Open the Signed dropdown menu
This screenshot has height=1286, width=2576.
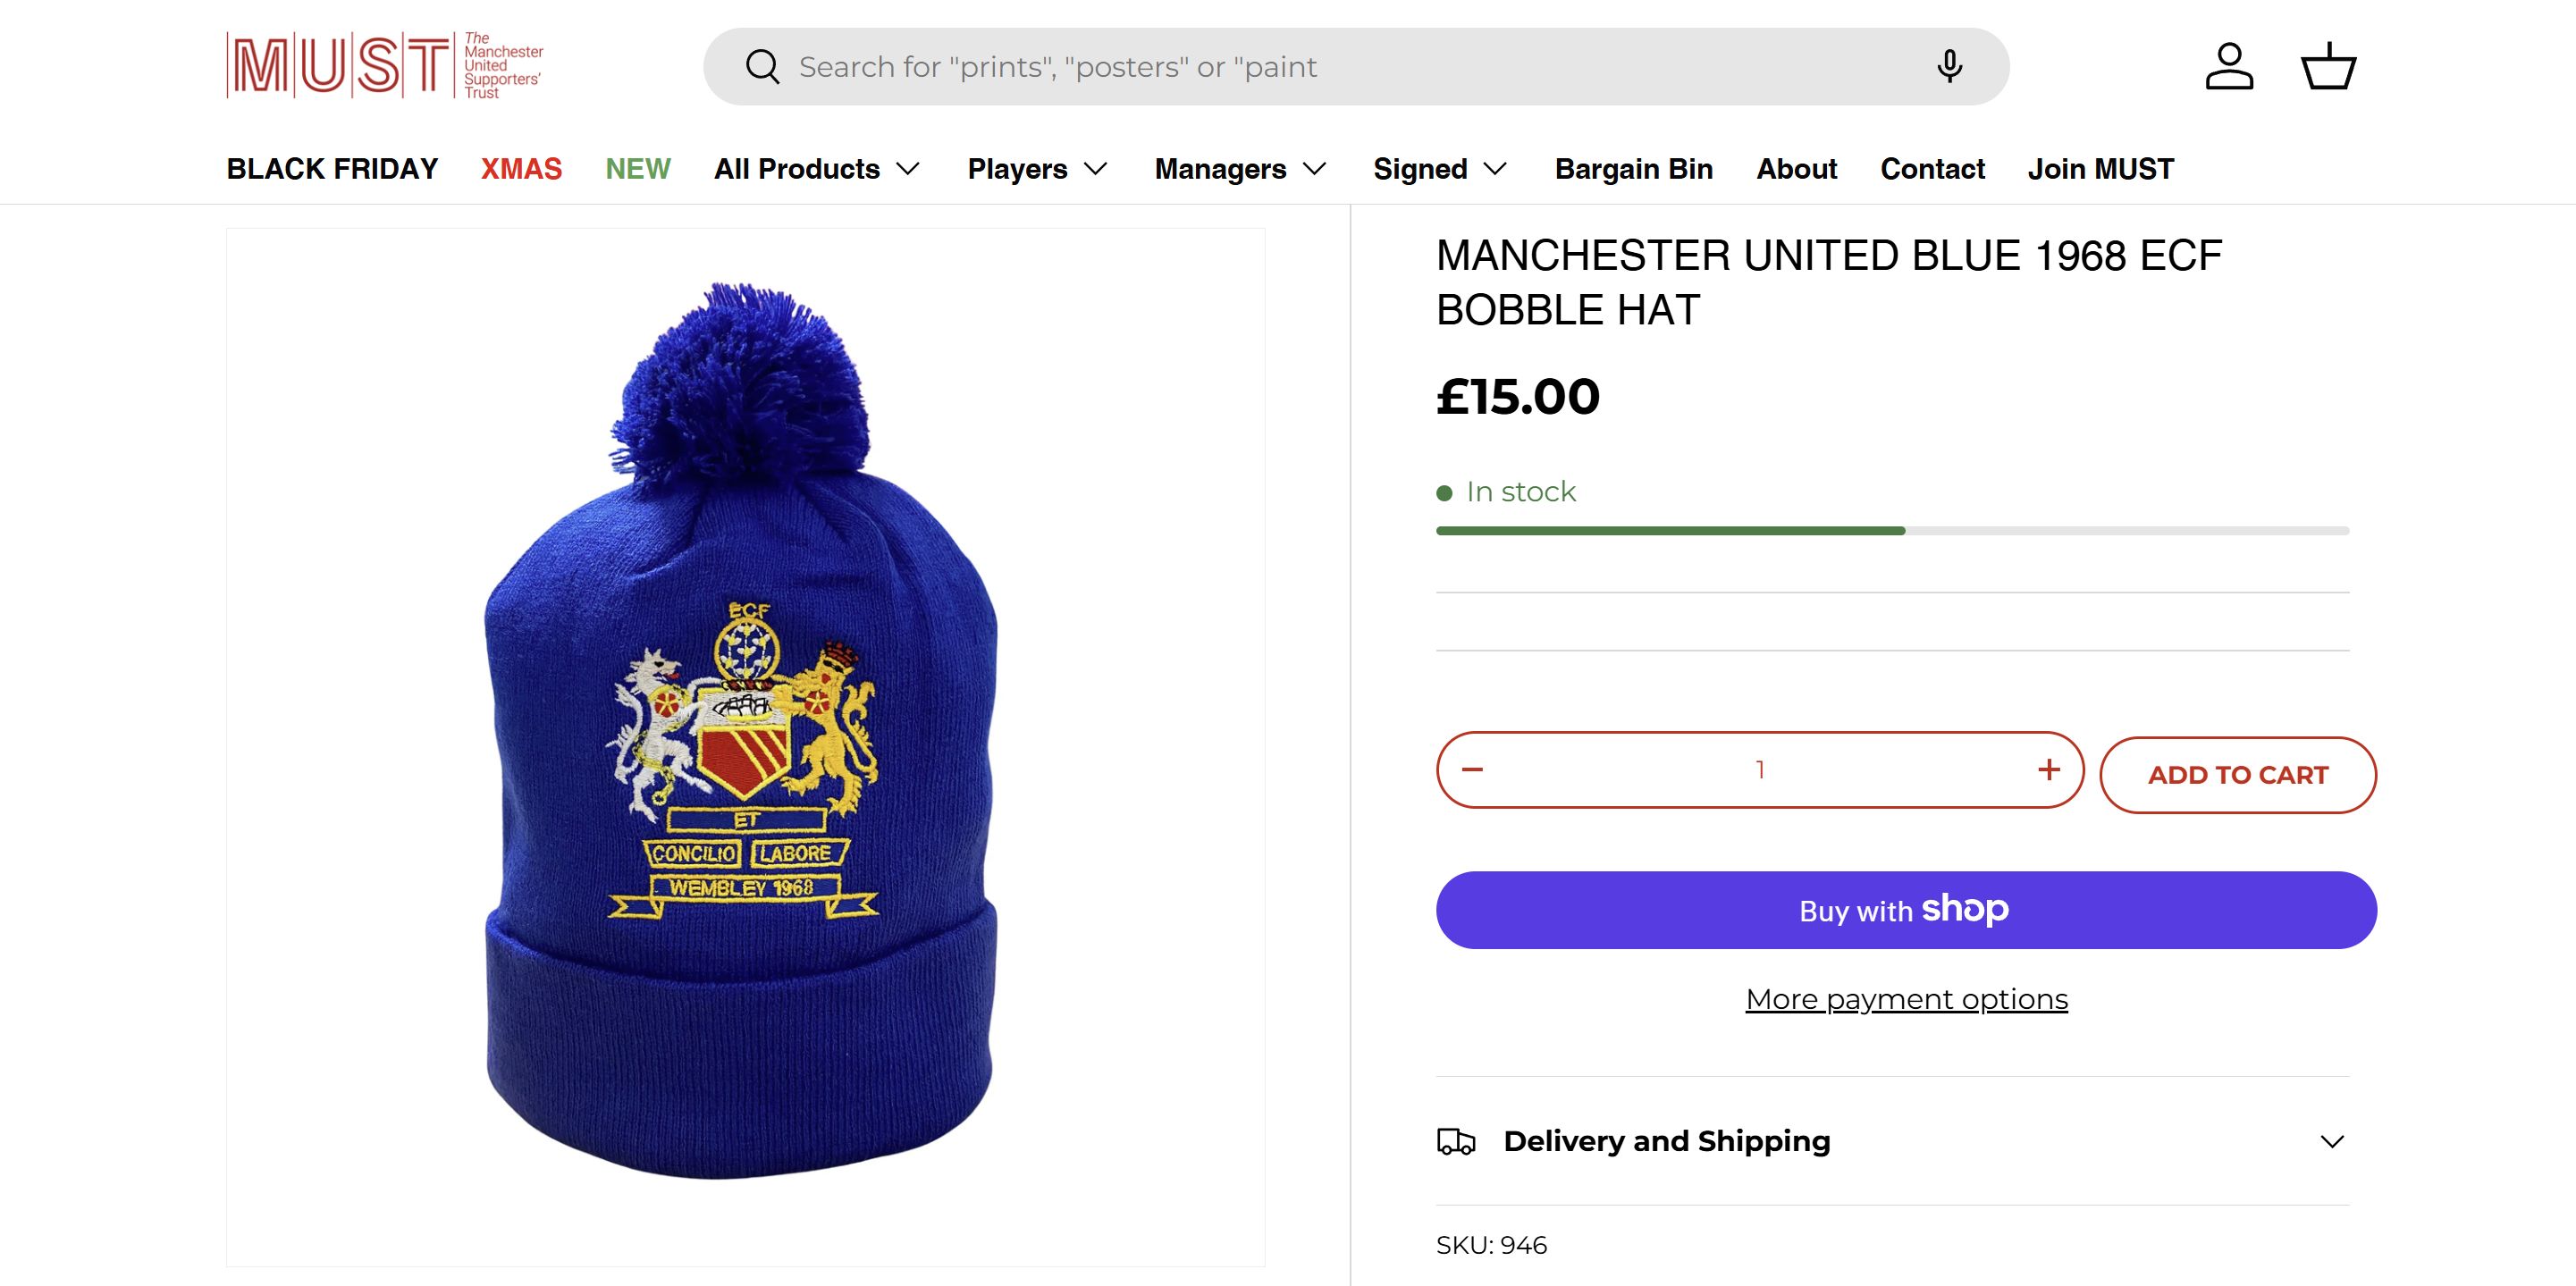1439,169
